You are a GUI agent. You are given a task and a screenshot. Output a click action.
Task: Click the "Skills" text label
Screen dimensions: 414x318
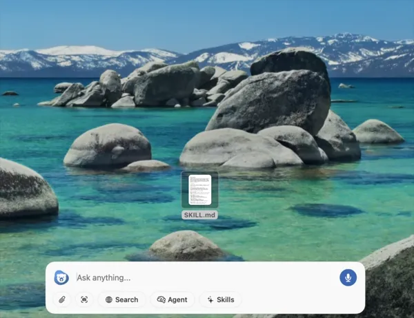(226, 299)
